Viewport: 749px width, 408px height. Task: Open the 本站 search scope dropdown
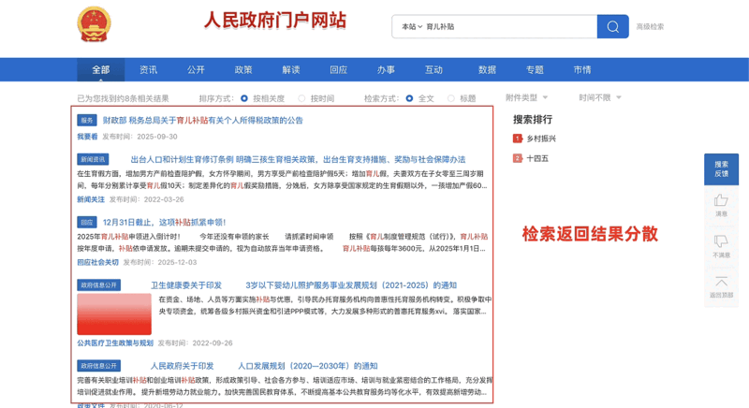(x=412, y=27)
